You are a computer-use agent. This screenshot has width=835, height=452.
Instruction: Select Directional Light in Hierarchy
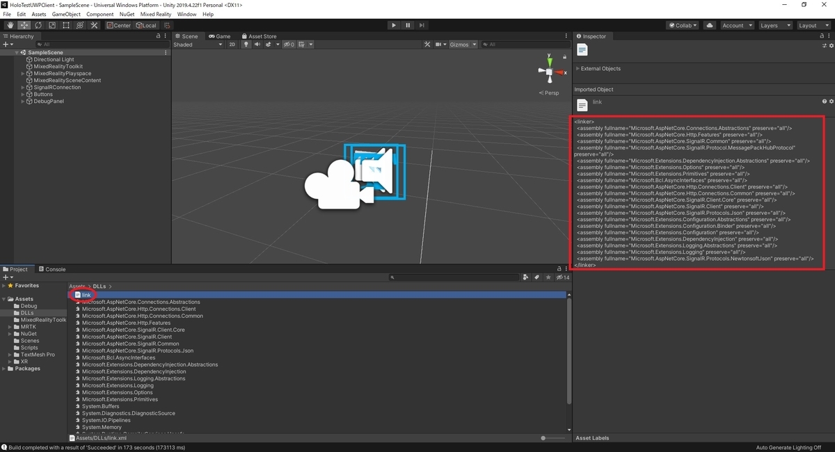pyautogui.click(x=54, y=60)
